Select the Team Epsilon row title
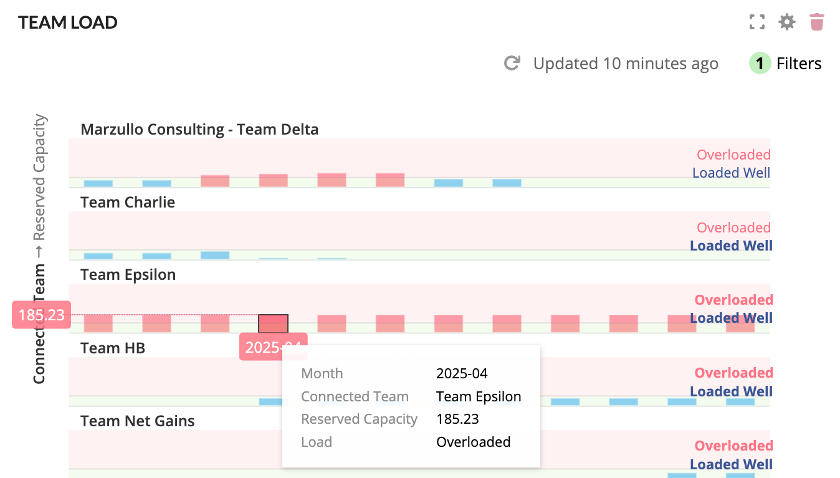The width and height of the screenshot is (840, 478). pos(128,275)
